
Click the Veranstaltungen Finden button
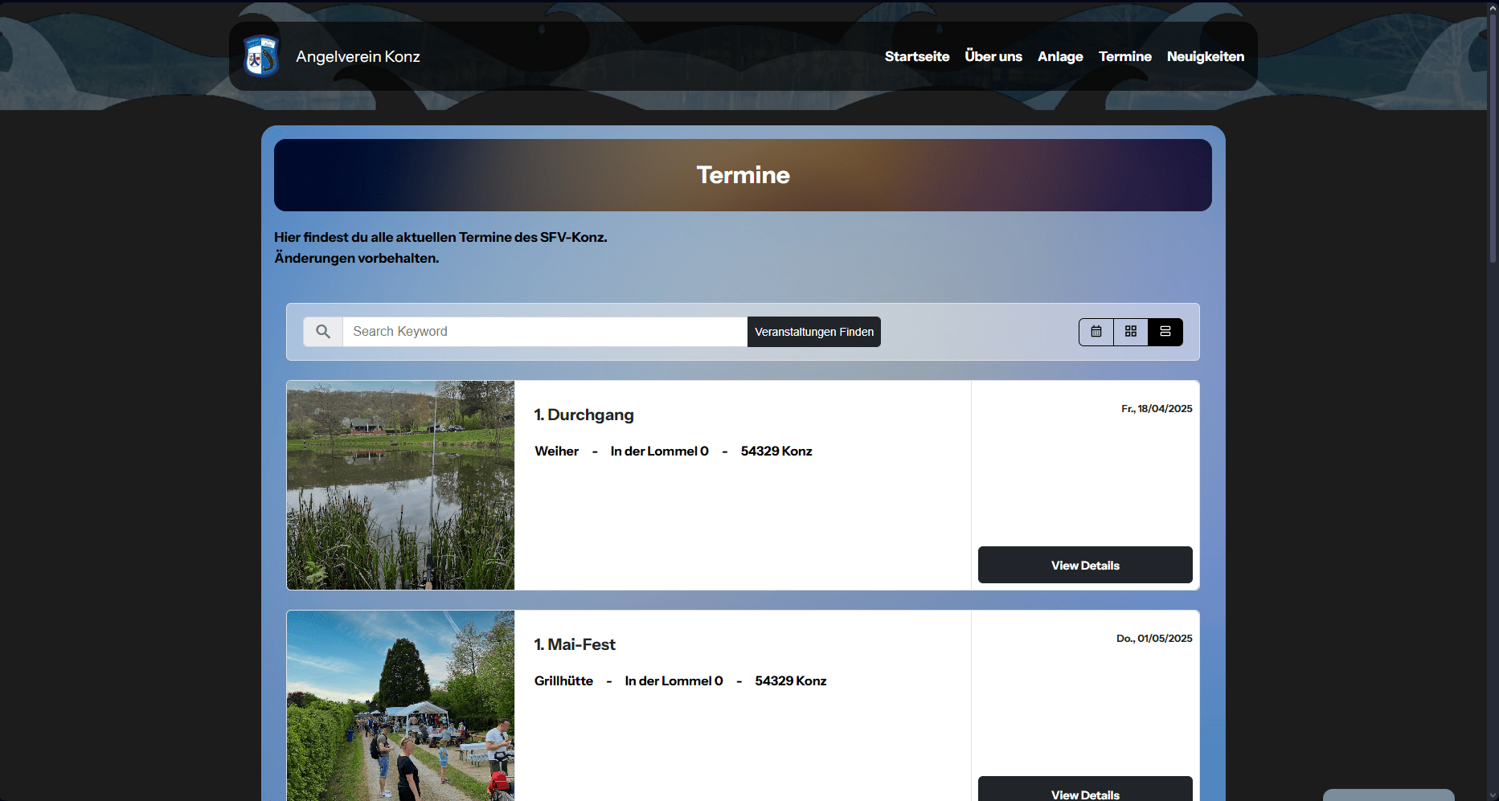(x=814, y=332)
